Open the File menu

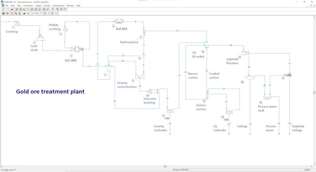tap(7, 5)
